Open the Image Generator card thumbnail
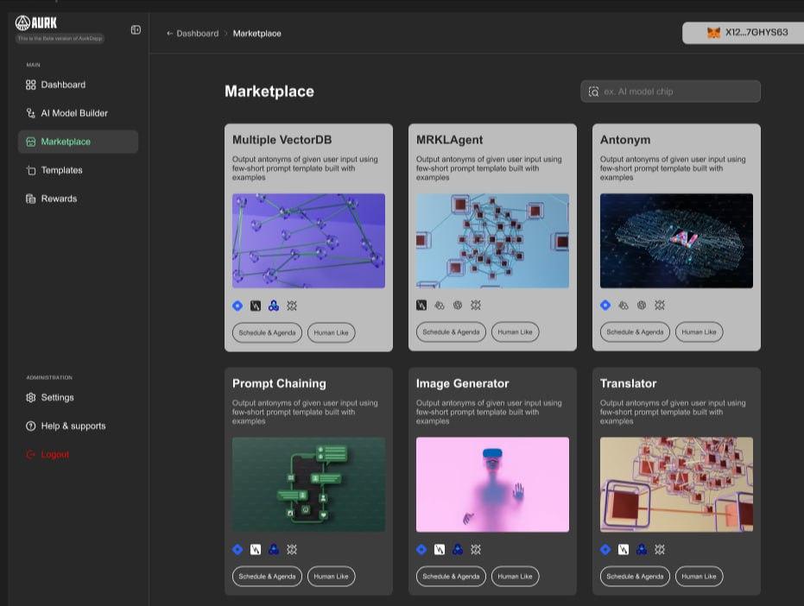This screenshot has width=804, height=606. point(492,484)
